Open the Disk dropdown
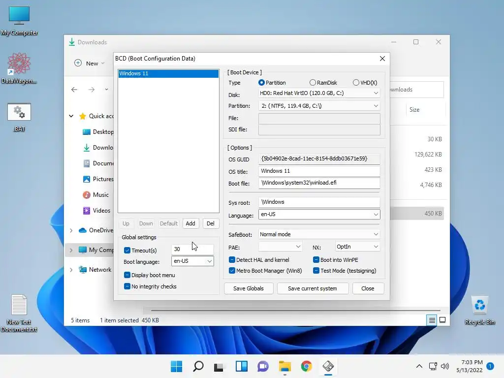504x378 pixels. (x=319, y=93)
